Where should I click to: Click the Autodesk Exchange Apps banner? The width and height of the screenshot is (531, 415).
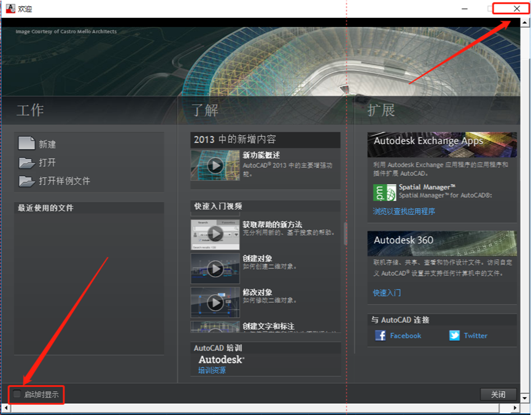tap(441, 144)
